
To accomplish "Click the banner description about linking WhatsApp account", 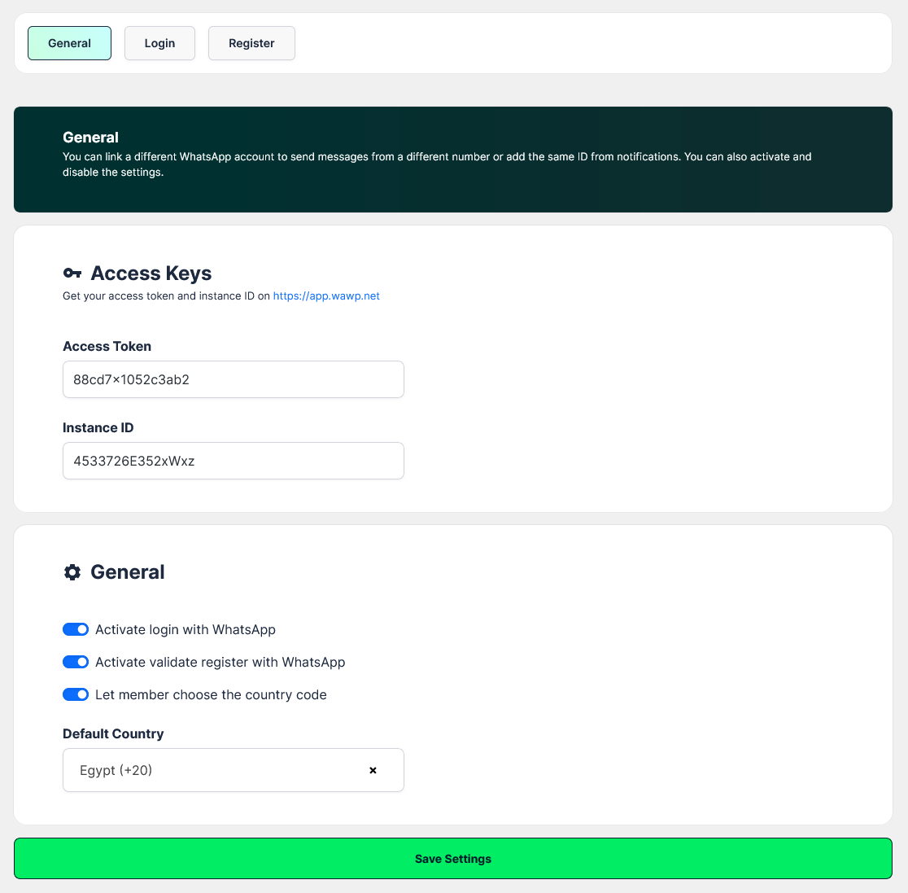I will pyautogui.click(x=437, y=164).
